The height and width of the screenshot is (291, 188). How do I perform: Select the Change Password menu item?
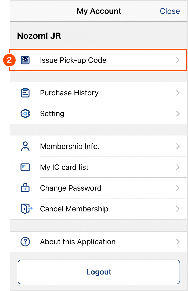(x=70, y=188)
